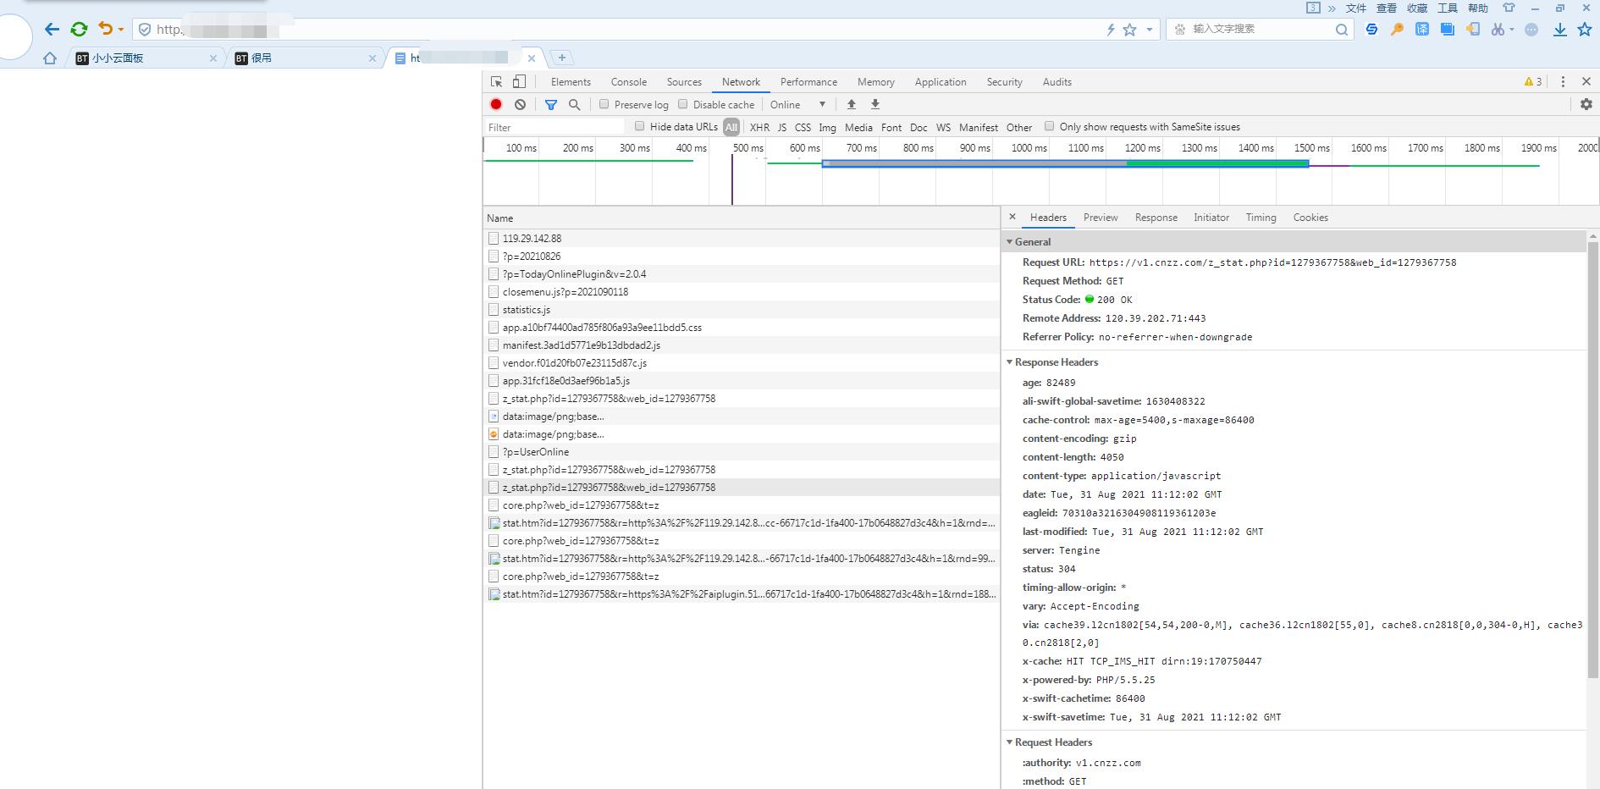Open network search with the magnifier icon
Viewport: 1600px width, 789px height.
pyautogui.click(x=575, y=104)
